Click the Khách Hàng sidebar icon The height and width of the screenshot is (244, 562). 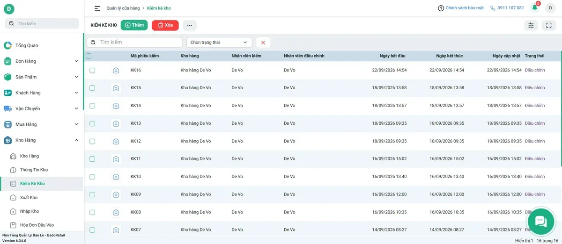coord(7,93)
